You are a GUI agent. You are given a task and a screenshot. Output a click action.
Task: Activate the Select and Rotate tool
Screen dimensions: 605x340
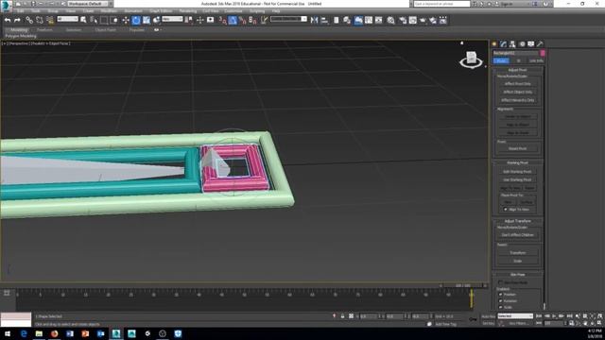(x=136, y=20)
